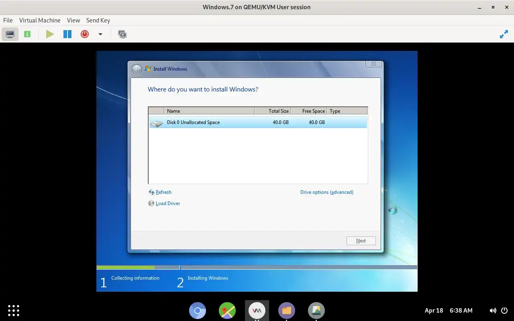Click the Next button
514x321 pixels.
[x=361, y=241]
